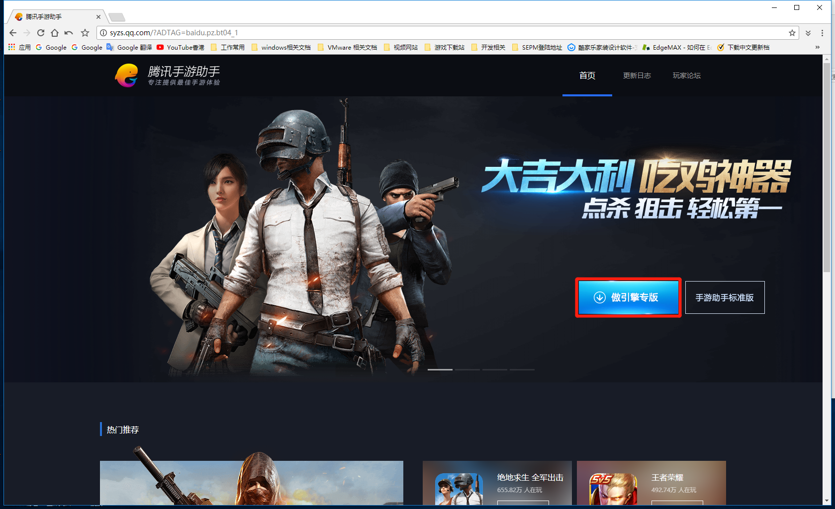Open VMware 相关文档 bookmark folder
This screenshot has height=509, width=835.
click(x=347, y=47)
